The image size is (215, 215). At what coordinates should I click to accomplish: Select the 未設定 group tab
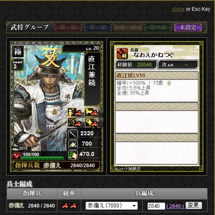tap(188, 27)
